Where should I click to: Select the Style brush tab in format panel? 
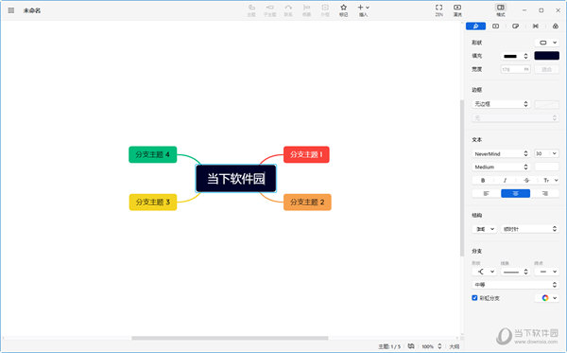pyautogui.click(x=475, y=26)
